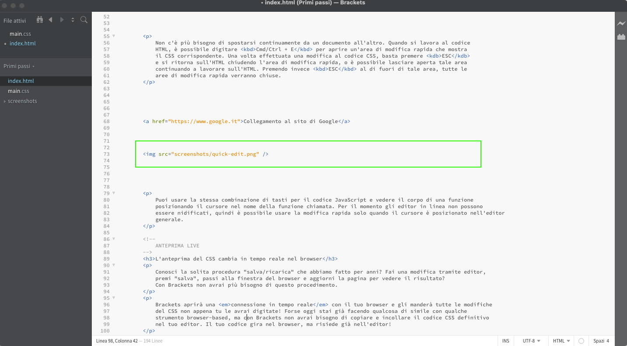Collapse code fold arrow at line 55
Viewport: 627px width, 346px height.
[114, 36]
